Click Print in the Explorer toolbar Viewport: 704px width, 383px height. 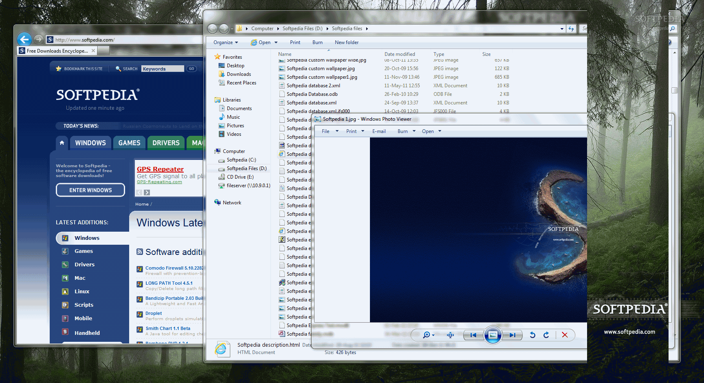295,42
